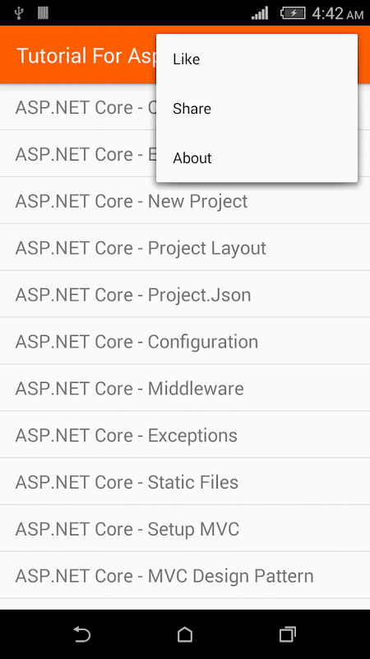
Task: Tap the barcode notification icon
Action: (x=43, y=13)
